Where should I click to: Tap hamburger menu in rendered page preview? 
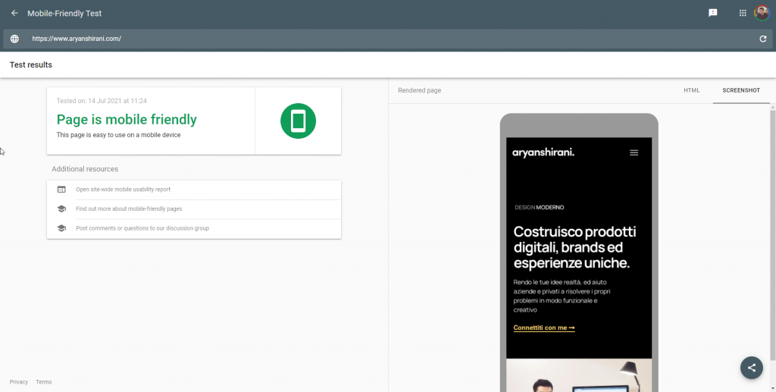coord(634,152)
